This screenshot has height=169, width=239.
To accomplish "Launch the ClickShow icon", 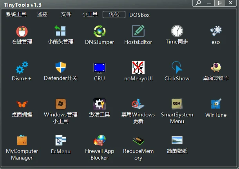I will click(177, 68).
